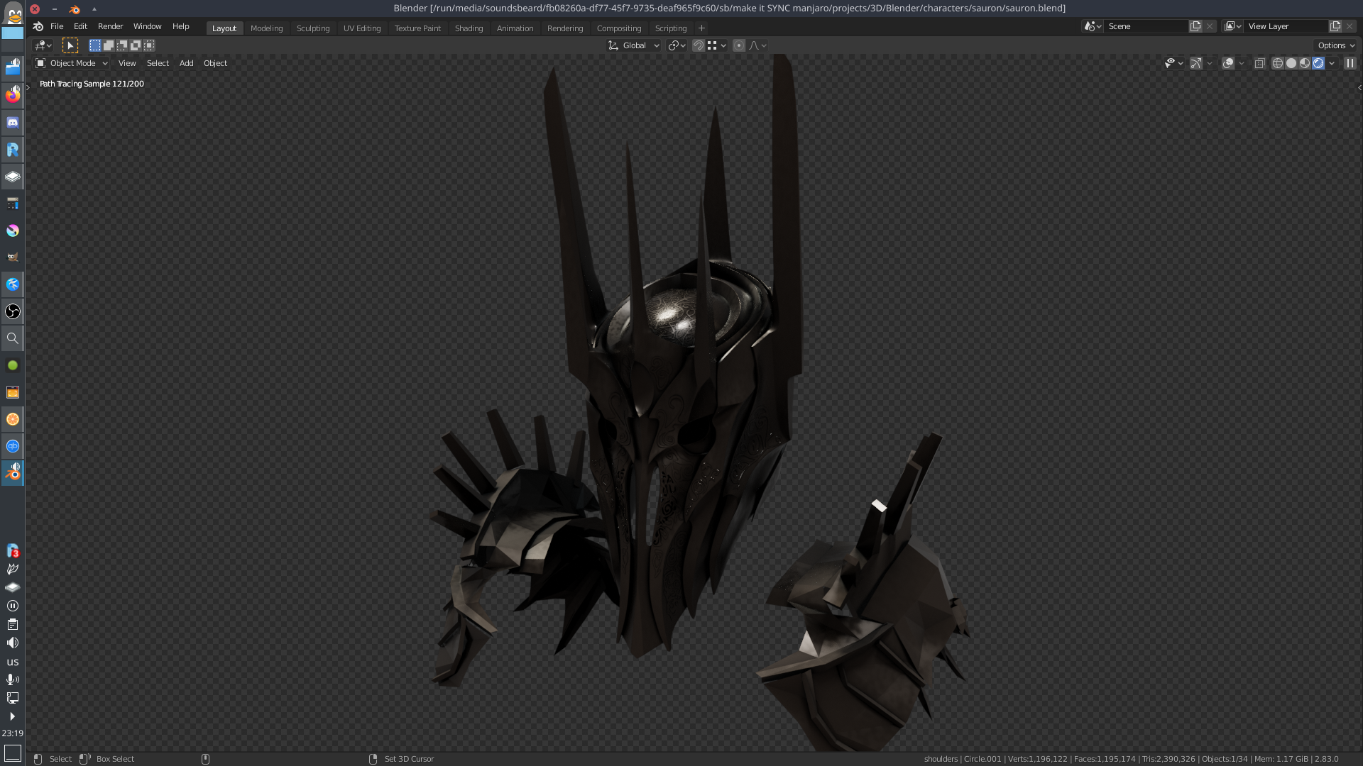Switch to the Modeling workspace tab
1363x766 pixels.
click(x=266, y=28)
